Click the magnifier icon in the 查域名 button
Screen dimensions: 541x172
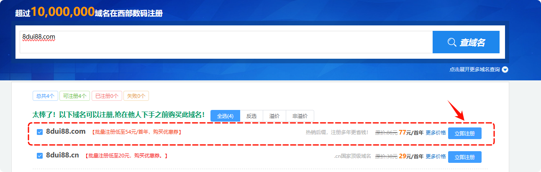(451, 42)
